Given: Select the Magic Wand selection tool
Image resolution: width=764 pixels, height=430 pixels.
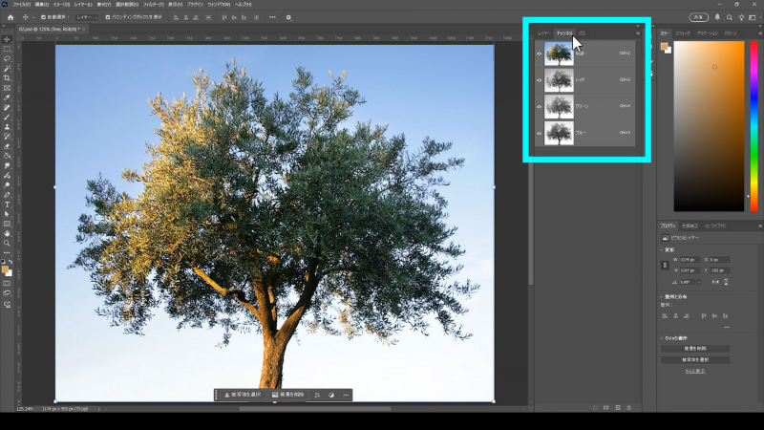Looking at the screenshot, I should coord(7,68).
